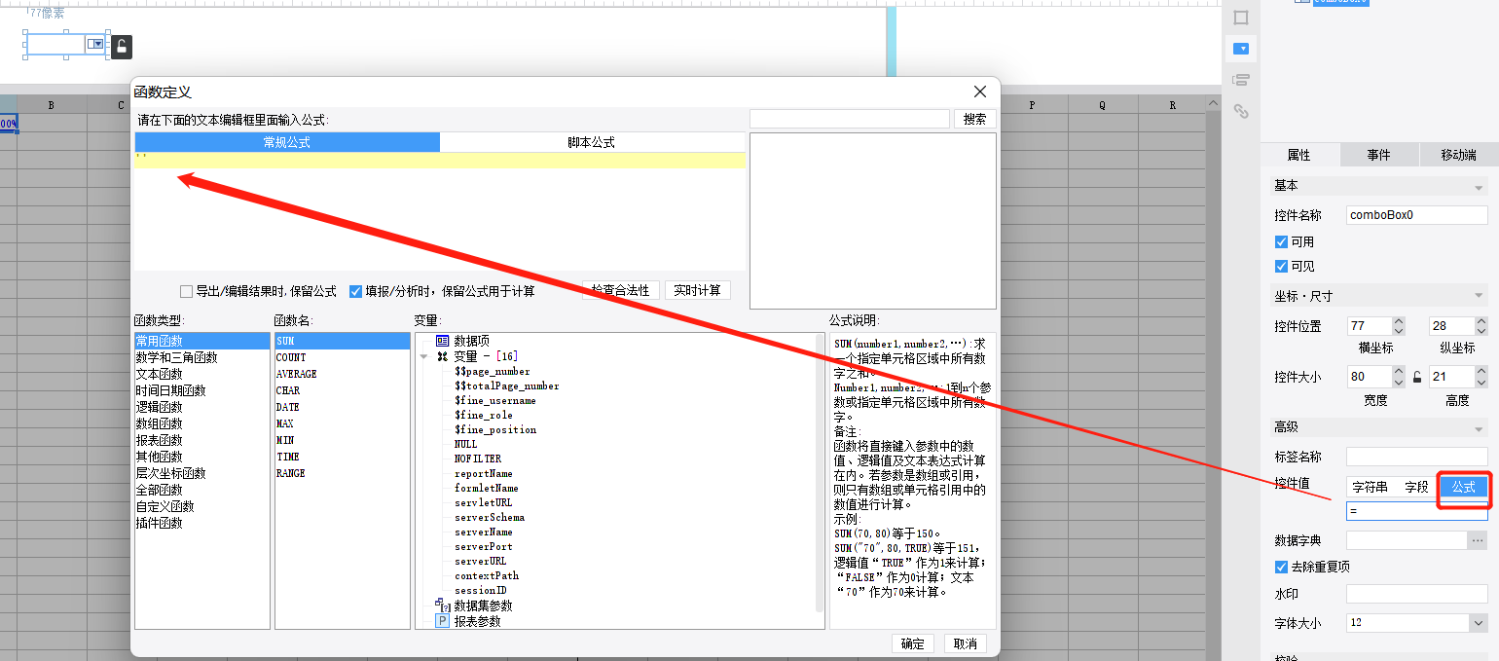This screenshot has height=661, width=1499.
Task: Toggle 填报/分析时,保留公式用于计算 checkbox
Action: tap(355, 291)
